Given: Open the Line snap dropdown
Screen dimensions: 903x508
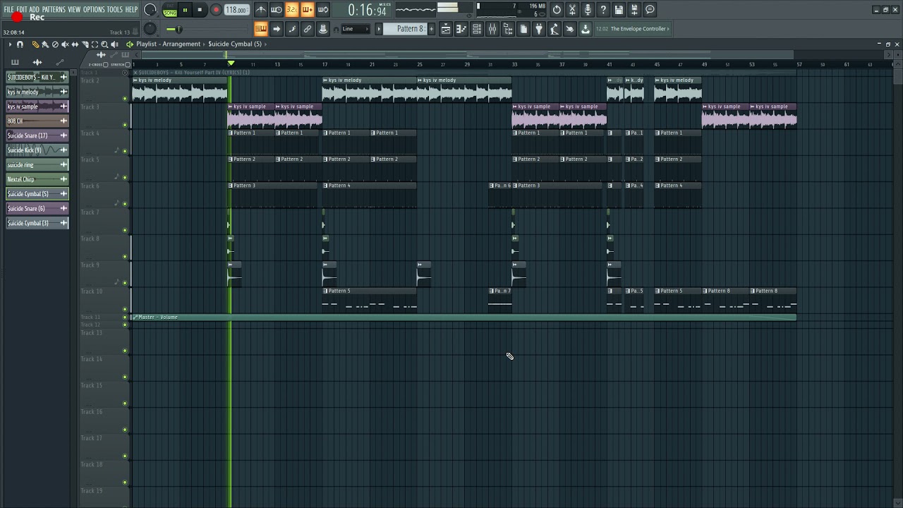Looking at the screenshot, I should [356, 29].
